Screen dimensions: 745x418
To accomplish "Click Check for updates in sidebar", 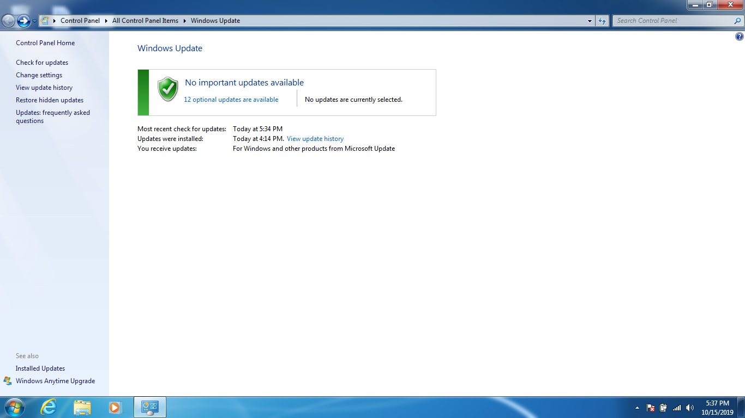I will click(42, 63).
